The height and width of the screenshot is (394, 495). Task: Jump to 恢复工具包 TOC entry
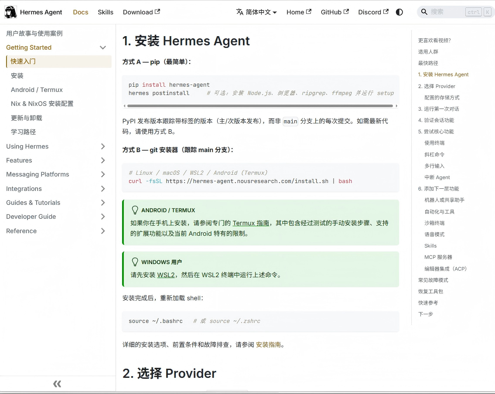coord(430,292)
